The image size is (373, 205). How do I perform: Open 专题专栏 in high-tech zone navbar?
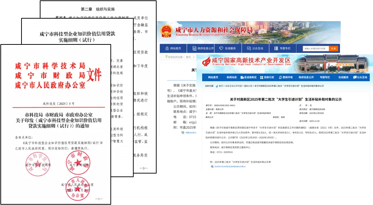coord(325,77)
